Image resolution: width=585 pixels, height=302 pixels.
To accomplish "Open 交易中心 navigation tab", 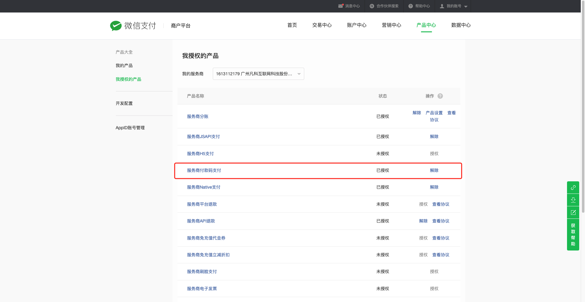I will tap(322, 25).
